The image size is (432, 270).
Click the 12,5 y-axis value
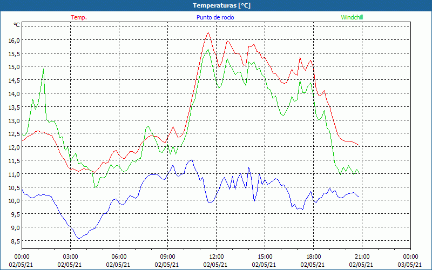click(15, 134)
